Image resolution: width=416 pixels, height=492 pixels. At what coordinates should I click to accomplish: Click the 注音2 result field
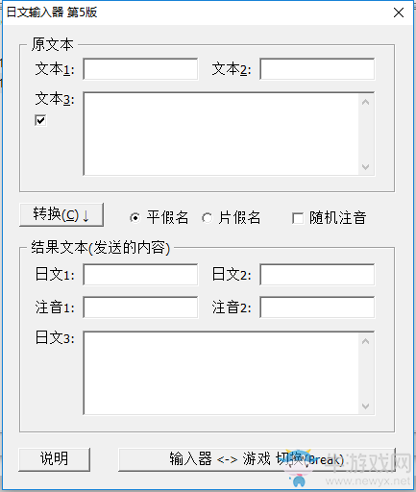pos(317,307)
